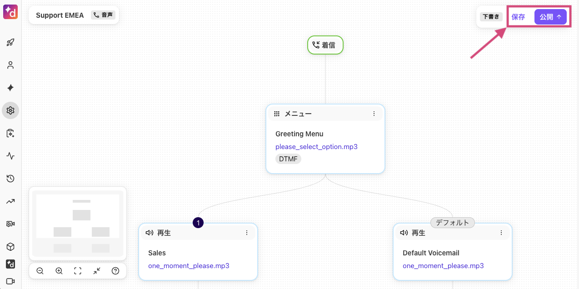Screen dimensions: 579x289
Task: Select the AI sparkle icon in sidebar
Action: click(x=10, y=87)
